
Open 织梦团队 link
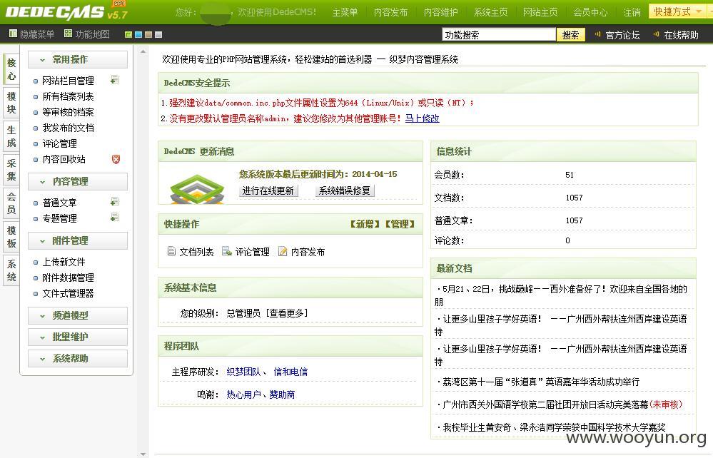[x=243, y=372]
